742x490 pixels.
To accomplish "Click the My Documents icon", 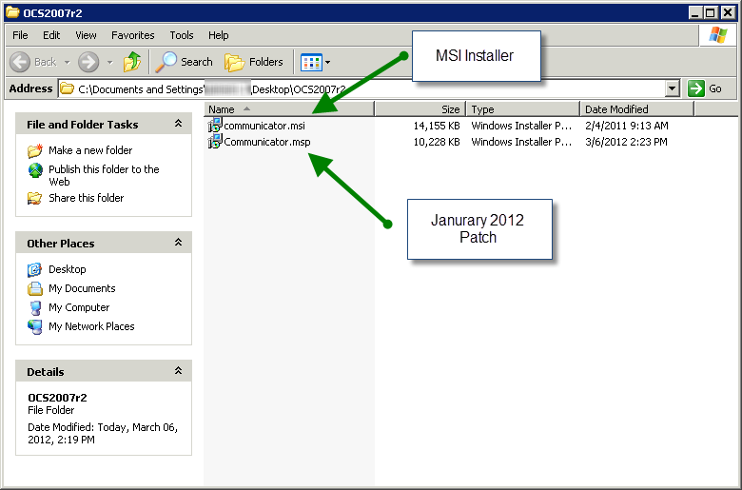I will (x=34, y=288).
